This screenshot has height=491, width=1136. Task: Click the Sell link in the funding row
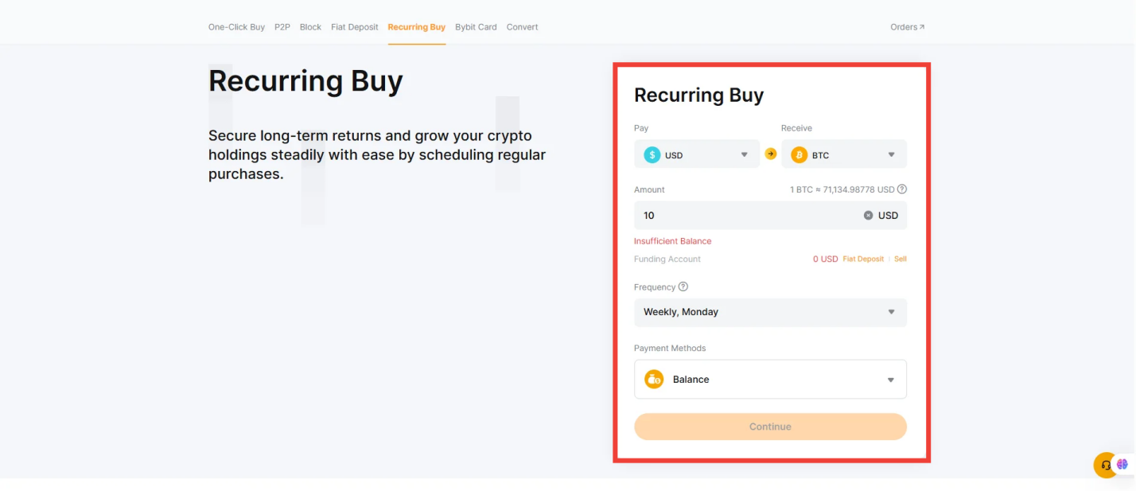tap(900, 259)
